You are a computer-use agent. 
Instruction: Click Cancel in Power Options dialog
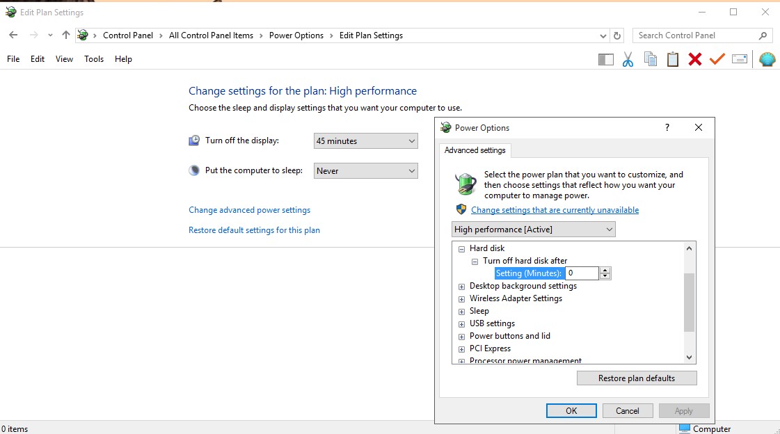point(628,410)
